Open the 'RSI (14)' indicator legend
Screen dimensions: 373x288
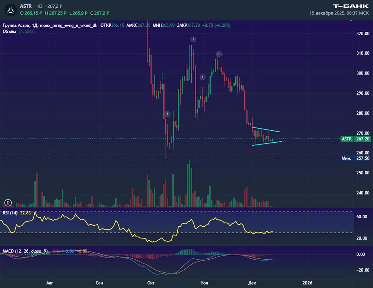tap(10, 213)
